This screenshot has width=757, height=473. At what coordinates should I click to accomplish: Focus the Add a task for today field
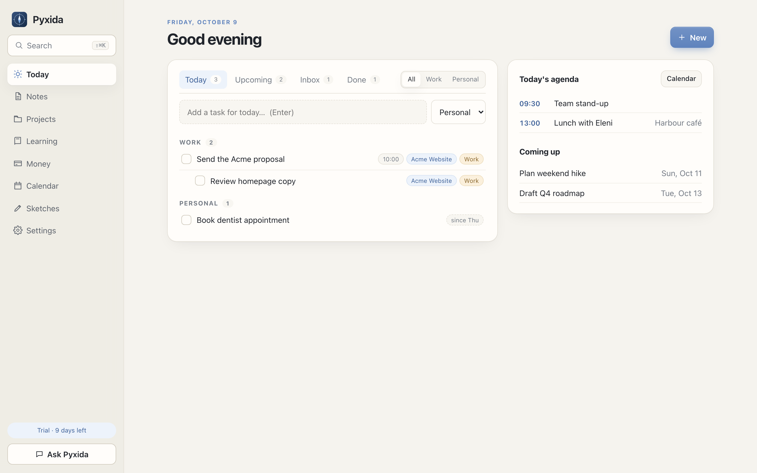coord(303,112)
